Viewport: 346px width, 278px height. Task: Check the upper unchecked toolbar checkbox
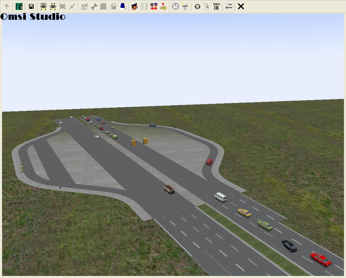click(227, 5)
